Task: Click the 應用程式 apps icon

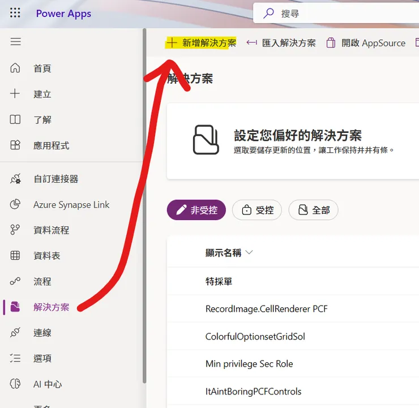Action: click(15, 145)
